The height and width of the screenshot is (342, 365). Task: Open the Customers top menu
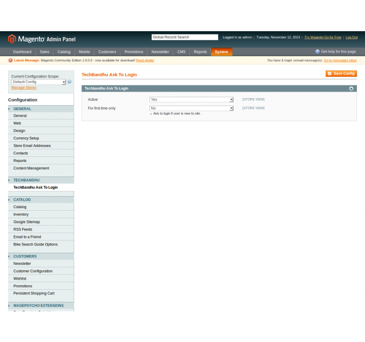pyautogui.click(x=107, y=52)
